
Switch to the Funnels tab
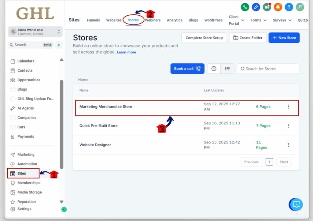click(93, 20)
